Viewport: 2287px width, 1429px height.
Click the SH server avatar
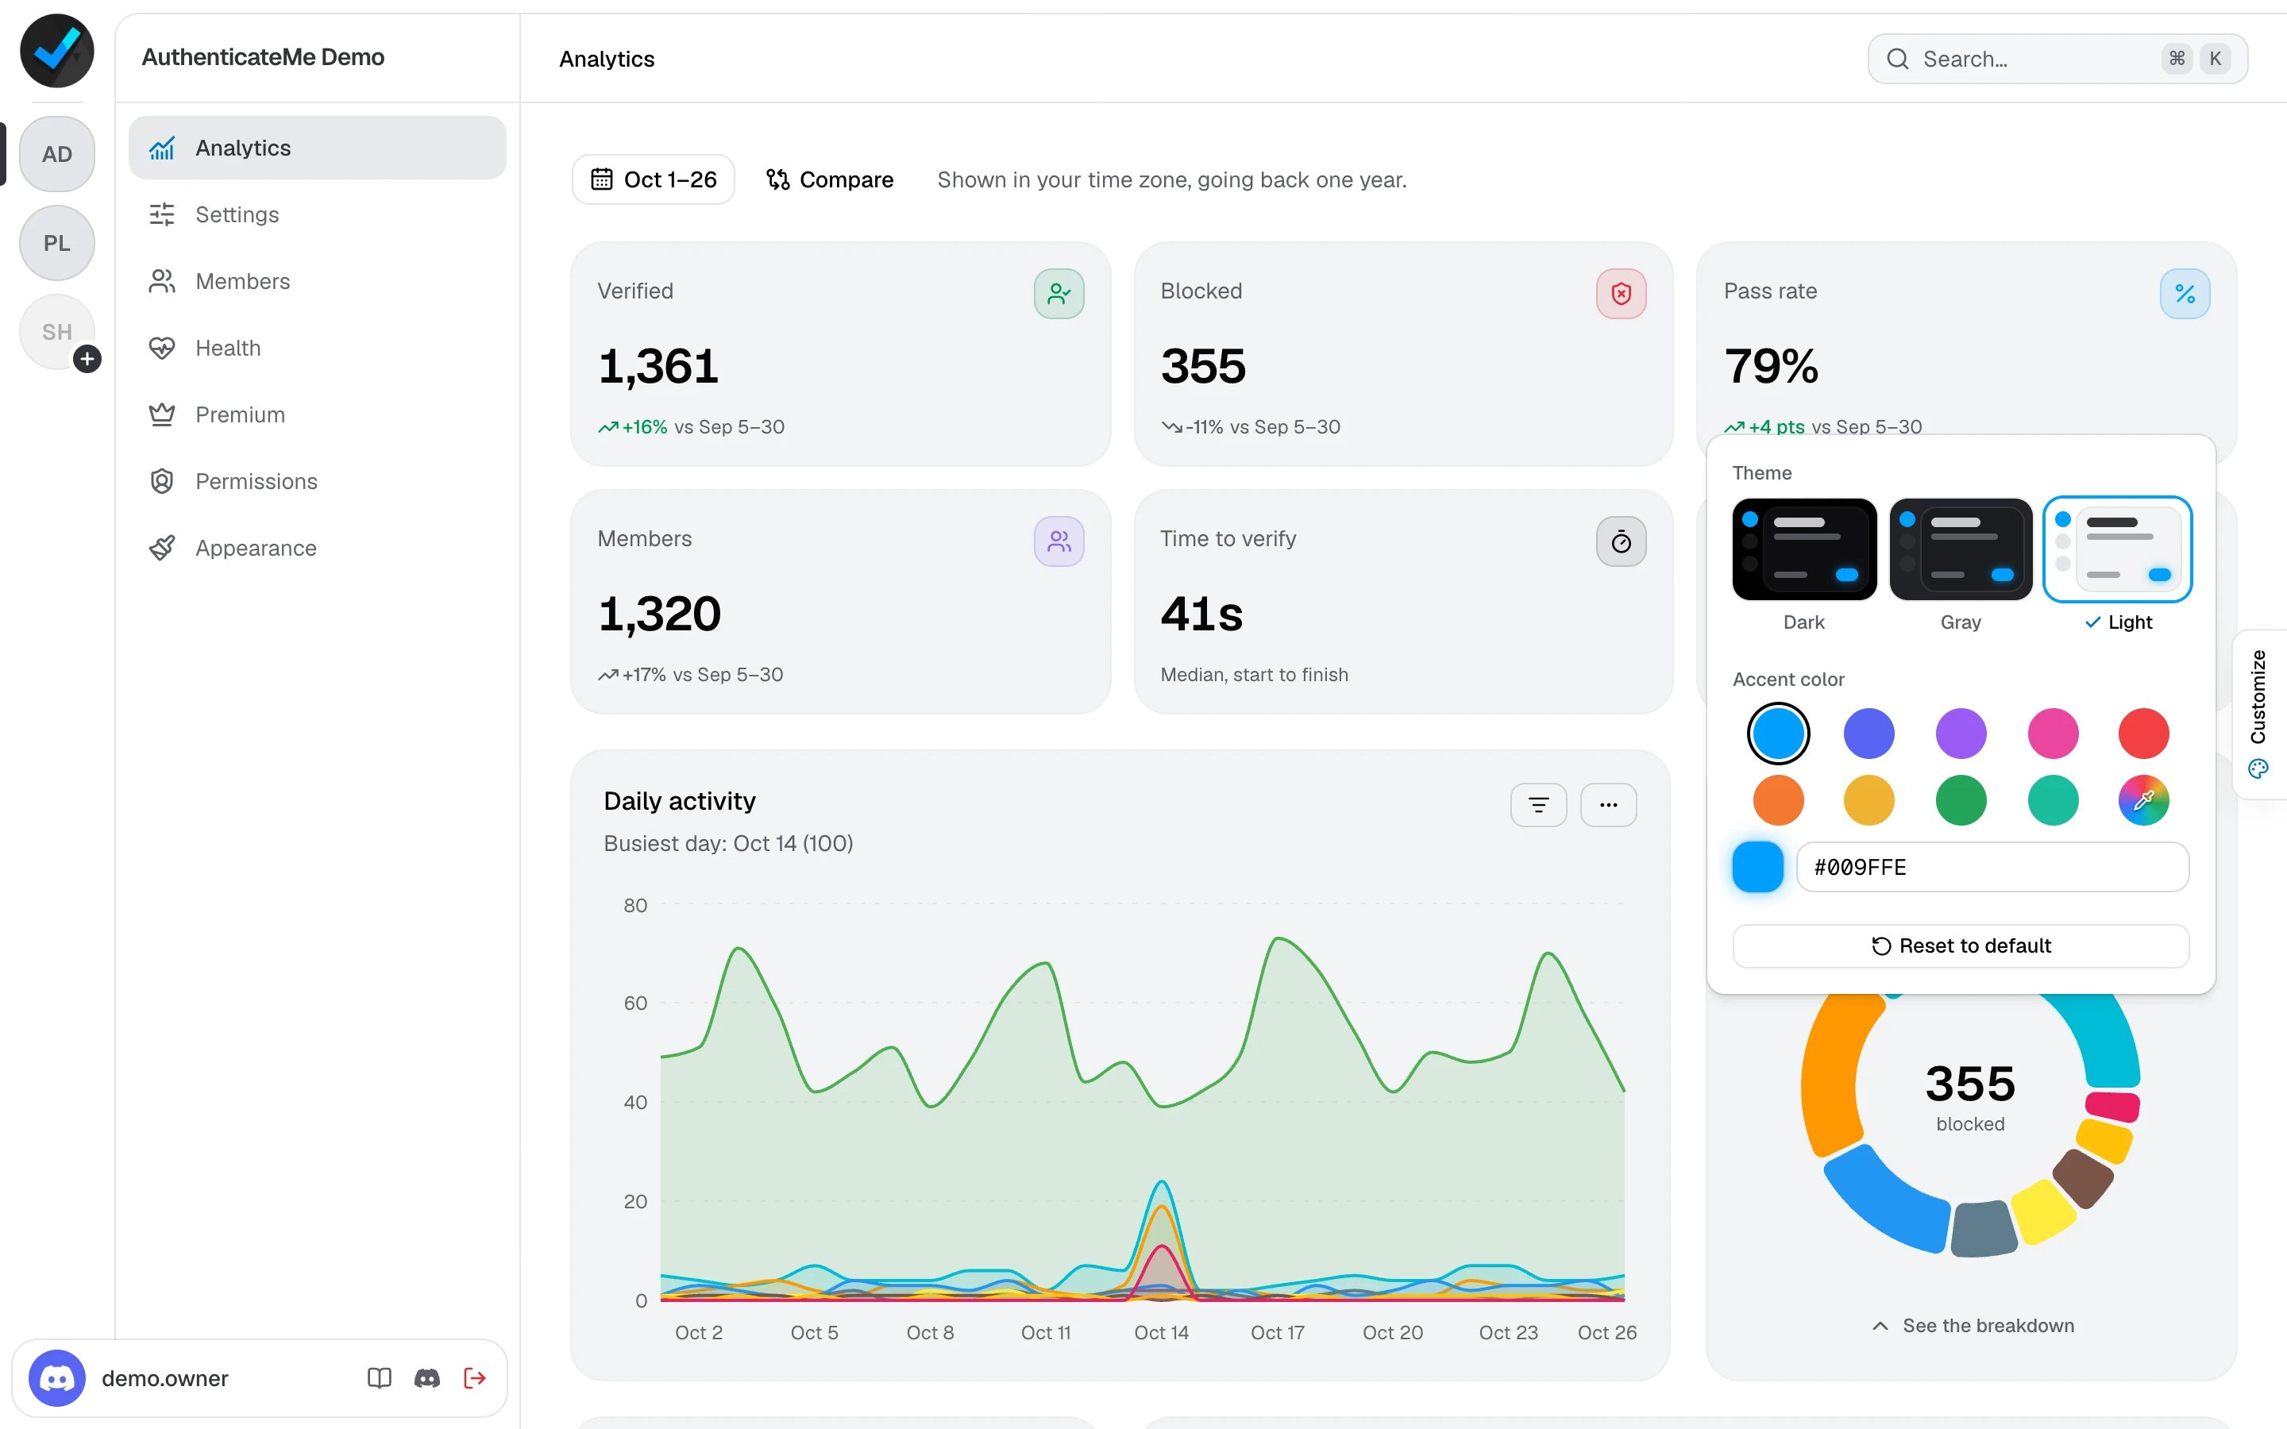coord(56,332)
